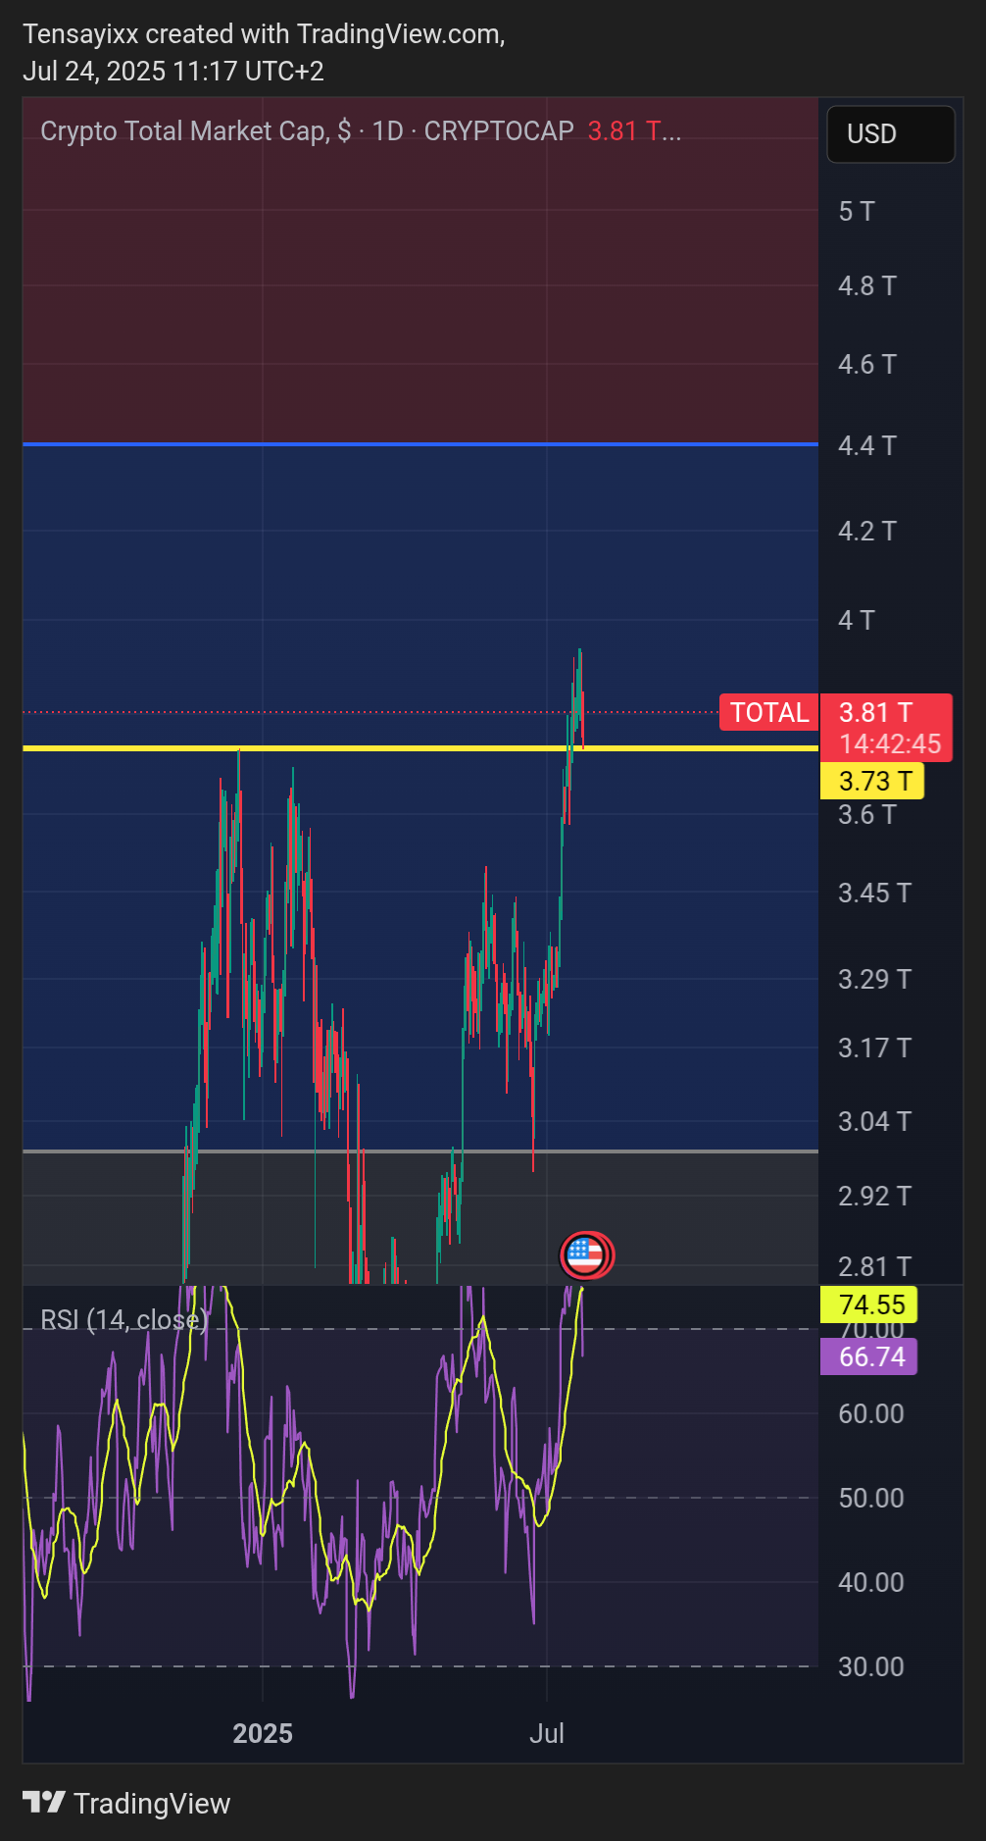Click the 4.8 T price scale label

coord(867,285)
